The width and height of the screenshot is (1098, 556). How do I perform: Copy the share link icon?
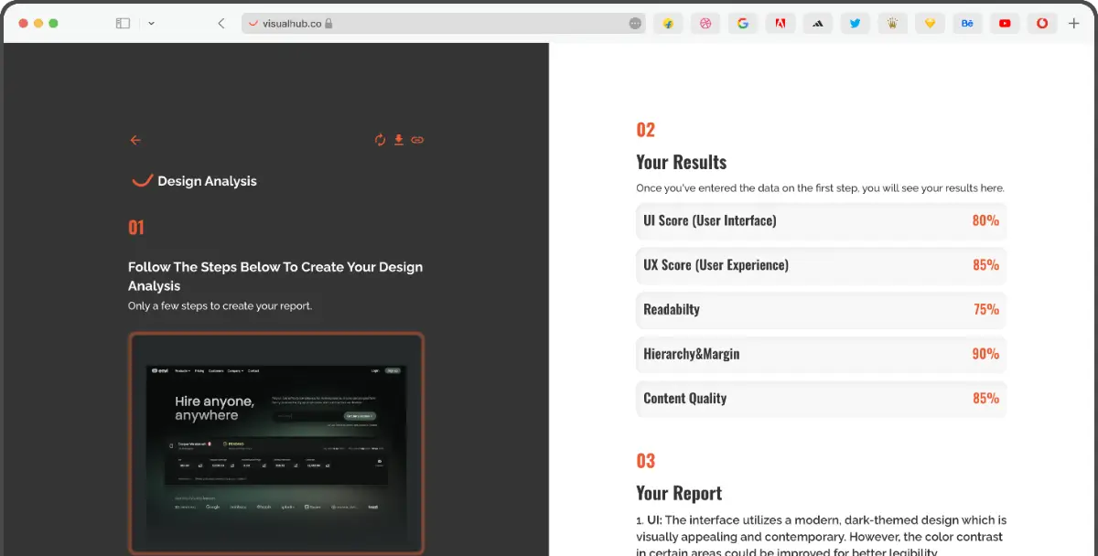(417, 139)
